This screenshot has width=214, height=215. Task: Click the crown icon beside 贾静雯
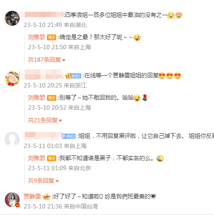47,197
